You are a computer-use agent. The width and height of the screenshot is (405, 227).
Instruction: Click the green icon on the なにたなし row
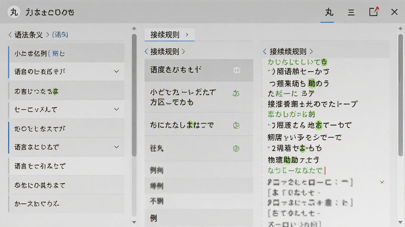coord(236,125)
